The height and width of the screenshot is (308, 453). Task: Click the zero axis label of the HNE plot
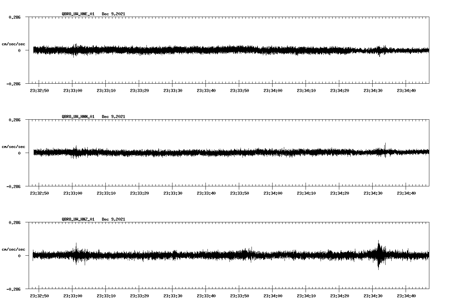click(x=19, y=50)
